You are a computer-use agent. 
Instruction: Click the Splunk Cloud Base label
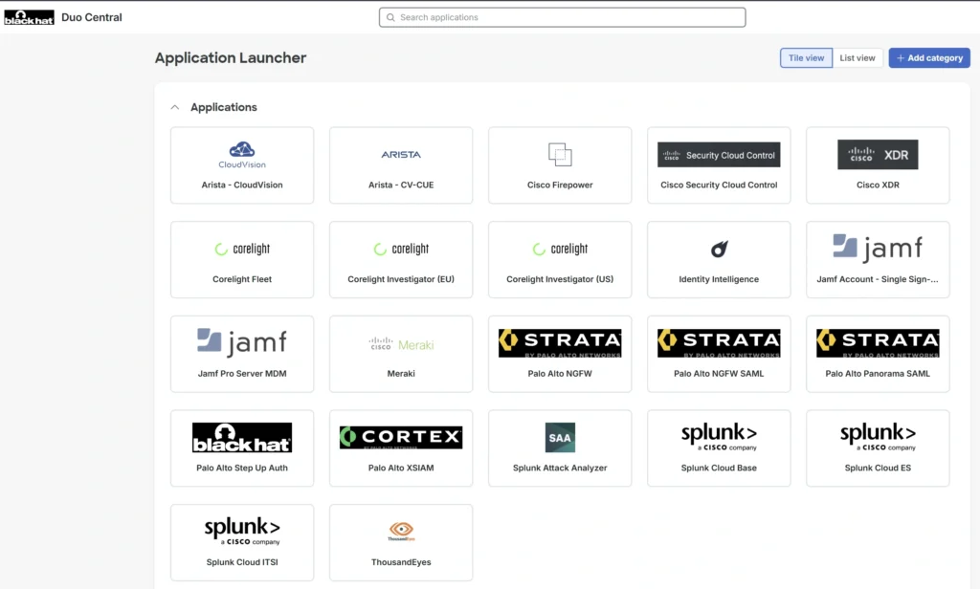[719, 468]
